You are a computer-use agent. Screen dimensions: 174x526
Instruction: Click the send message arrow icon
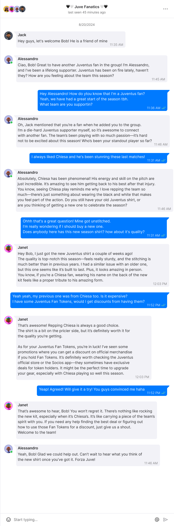(166, 519)
